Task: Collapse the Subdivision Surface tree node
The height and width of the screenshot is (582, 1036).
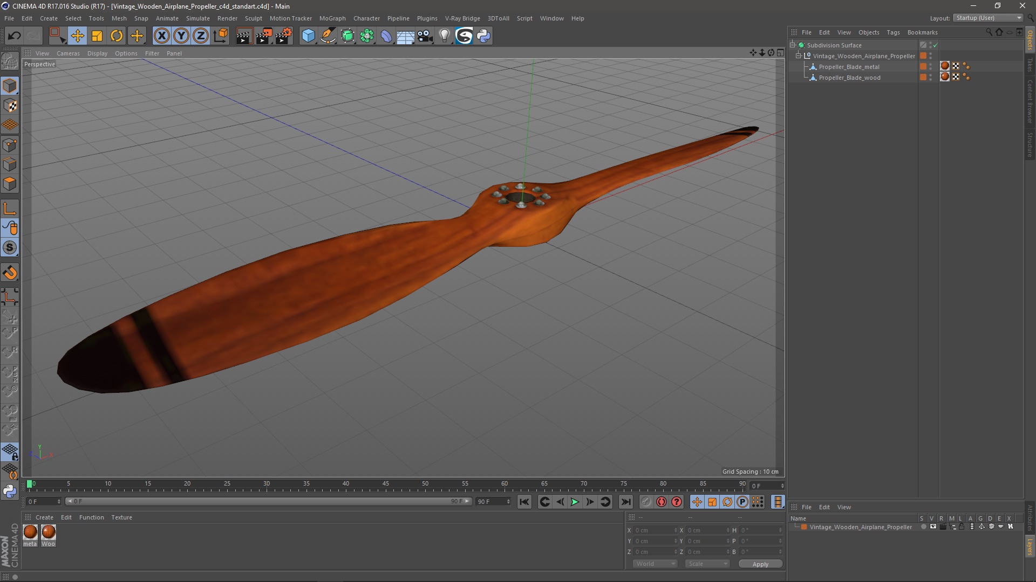Action: pos(793,45)
